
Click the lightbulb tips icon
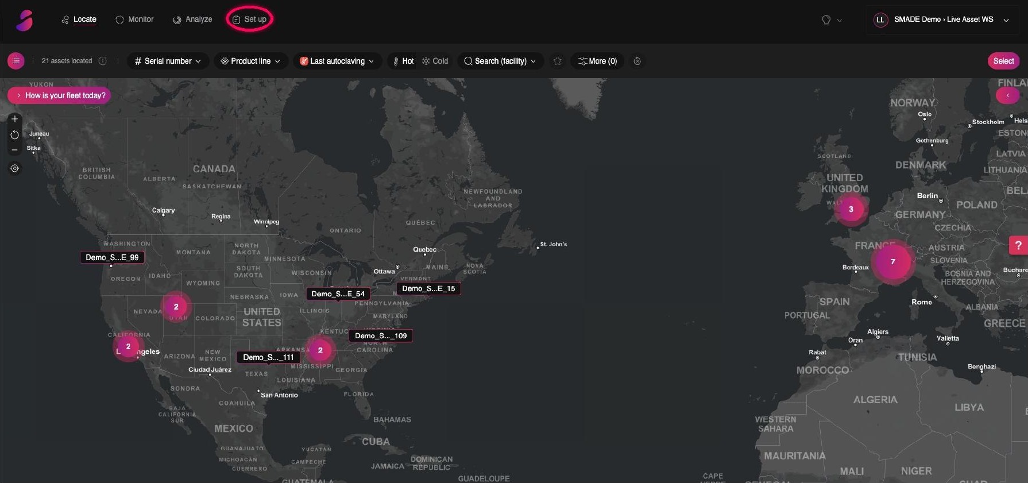(x=826, y=20)
